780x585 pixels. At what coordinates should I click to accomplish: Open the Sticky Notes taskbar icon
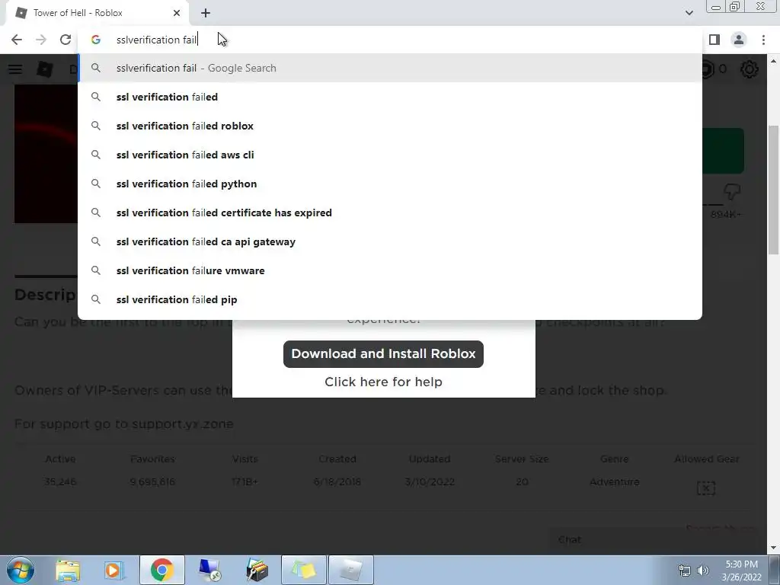(x=304, y=570)
